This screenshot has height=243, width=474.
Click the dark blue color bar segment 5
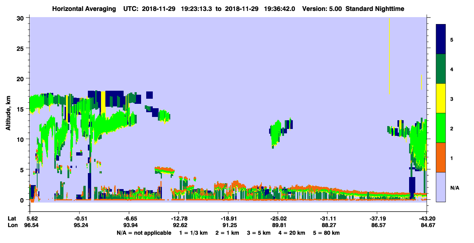click(441, 39)
